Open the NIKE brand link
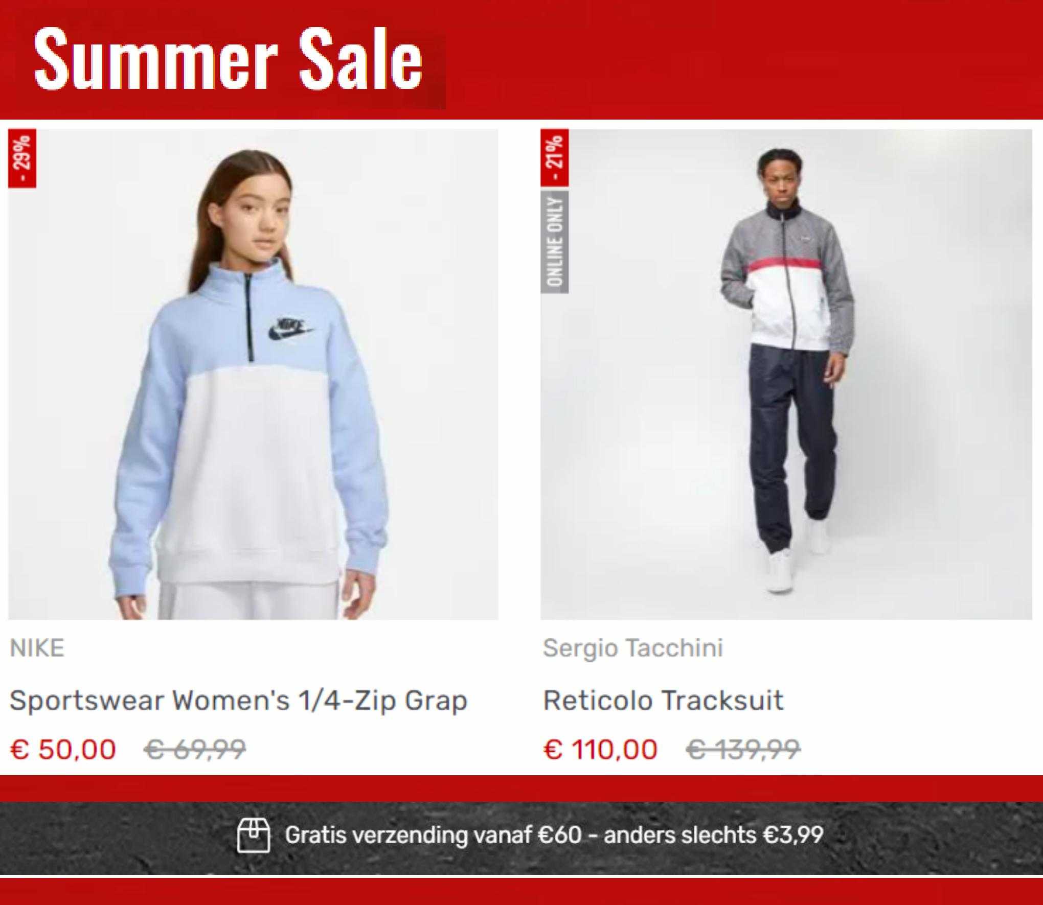The height and width of the screenshot is (905, 1043). click(x=37, y=648)
